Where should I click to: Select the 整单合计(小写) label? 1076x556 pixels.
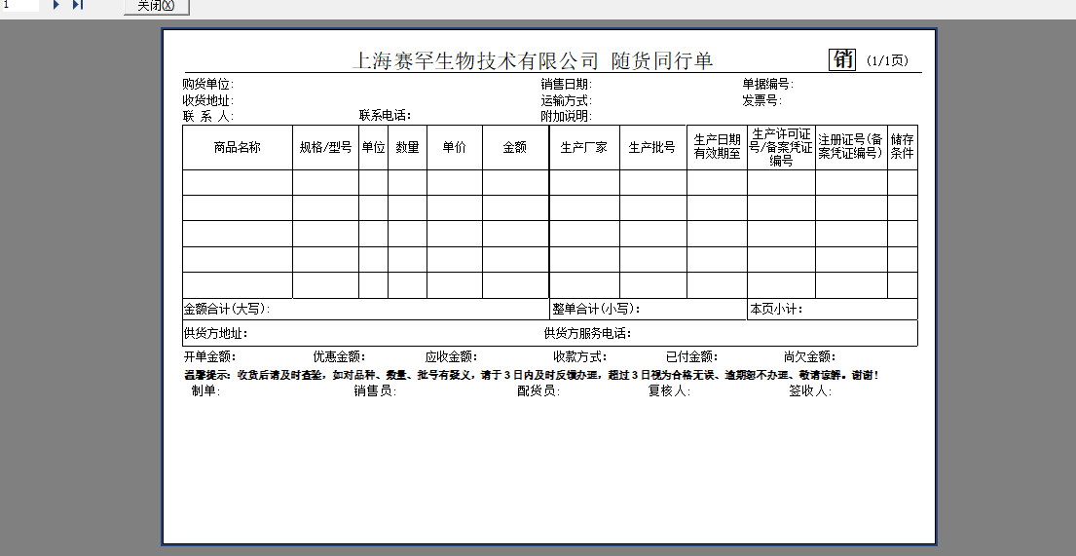[596, 309]
